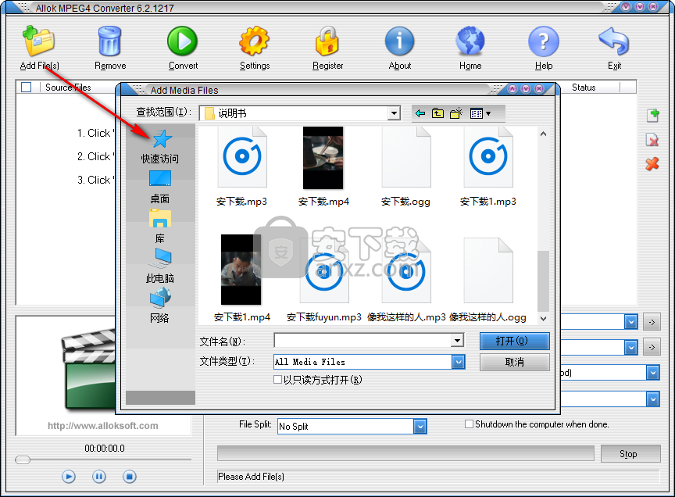The width and height of the screenshot is (675, 497).
Task: Open the alloksoft.com website link
Action: coord(103,426)
